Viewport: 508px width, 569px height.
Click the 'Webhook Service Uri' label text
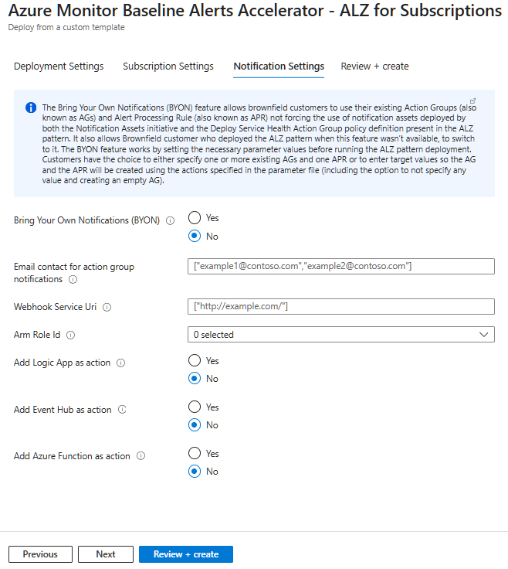pos(55,307)
